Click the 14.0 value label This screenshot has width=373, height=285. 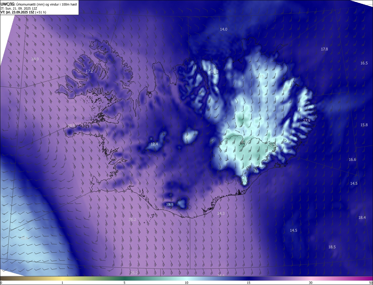pos(224,29)
